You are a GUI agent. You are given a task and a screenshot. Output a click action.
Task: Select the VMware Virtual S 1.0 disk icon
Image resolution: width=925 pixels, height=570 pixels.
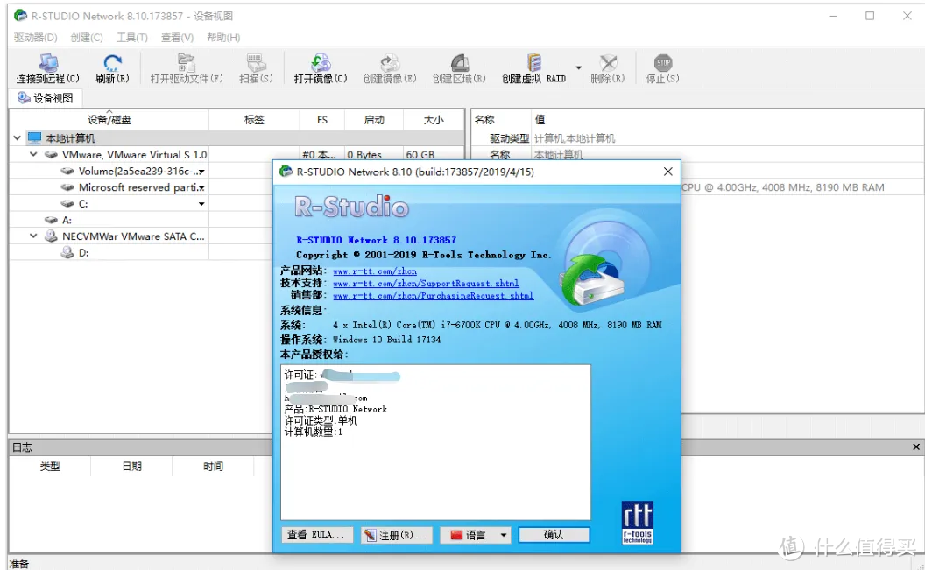[51, 154]
